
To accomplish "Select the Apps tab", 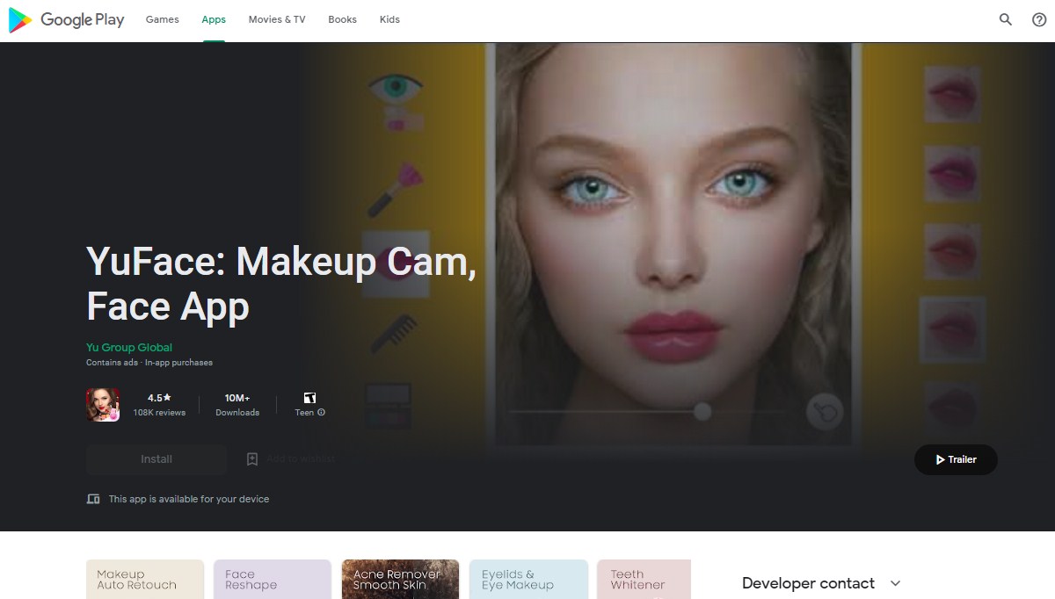I will point(214,19).
